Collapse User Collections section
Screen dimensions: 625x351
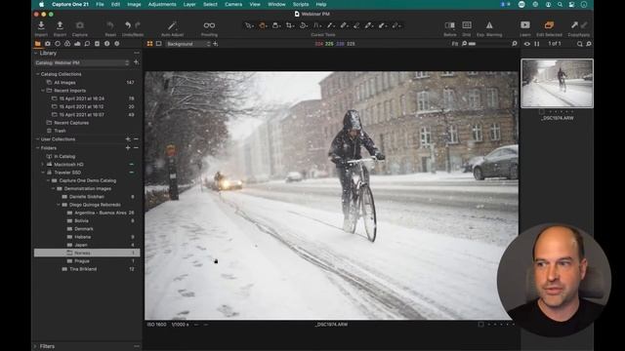click(x=38, y=139)
